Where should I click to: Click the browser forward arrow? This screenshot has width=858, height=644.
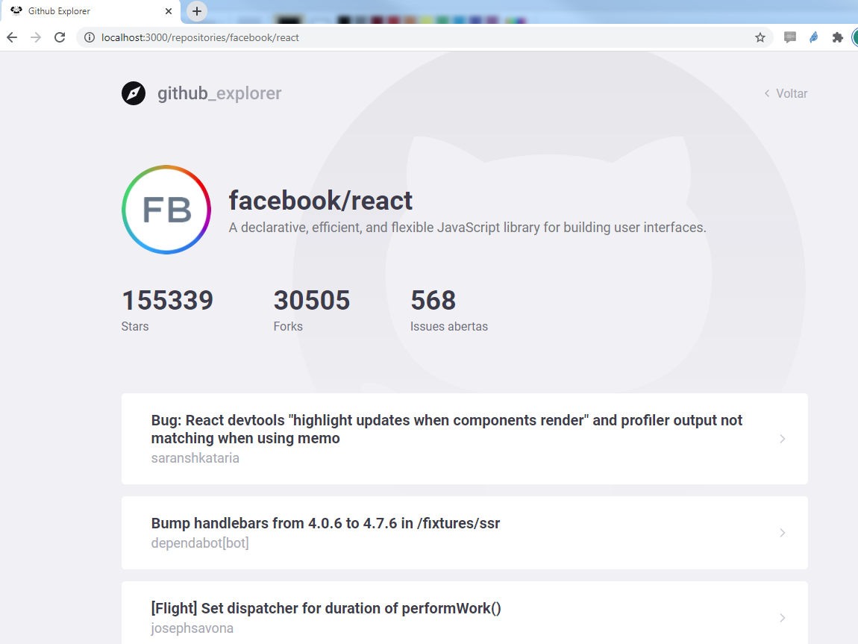pyautogui.click(x=36, y=37)
